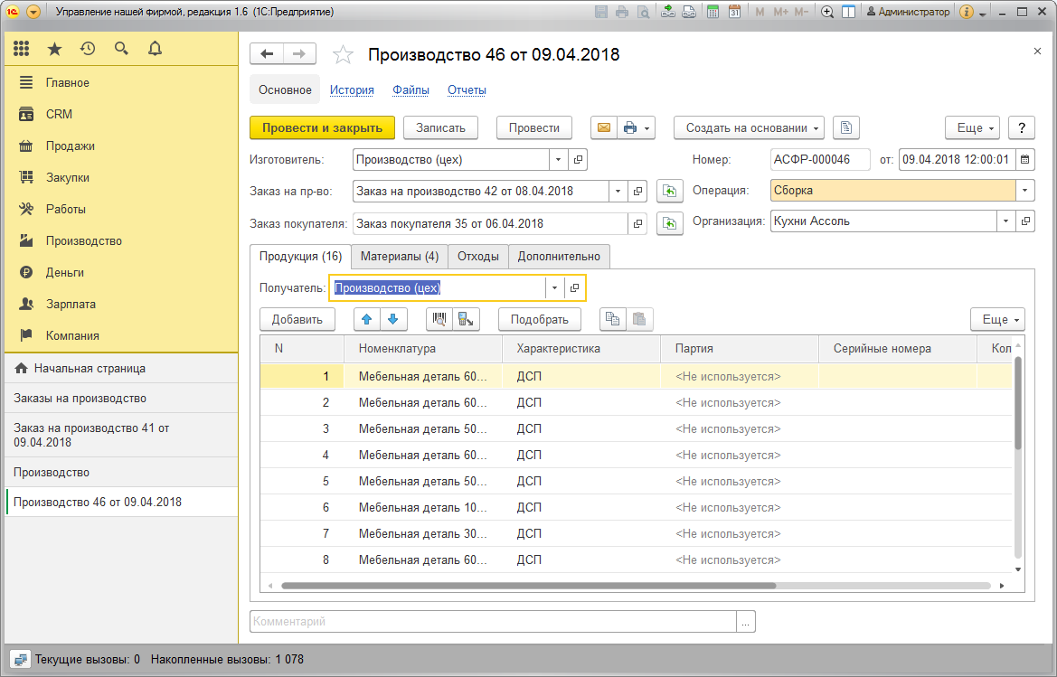Open the Отходы tab
The width and height of the screenshot is (1057, 677).
pyautogui.click(x=478, y=256)
